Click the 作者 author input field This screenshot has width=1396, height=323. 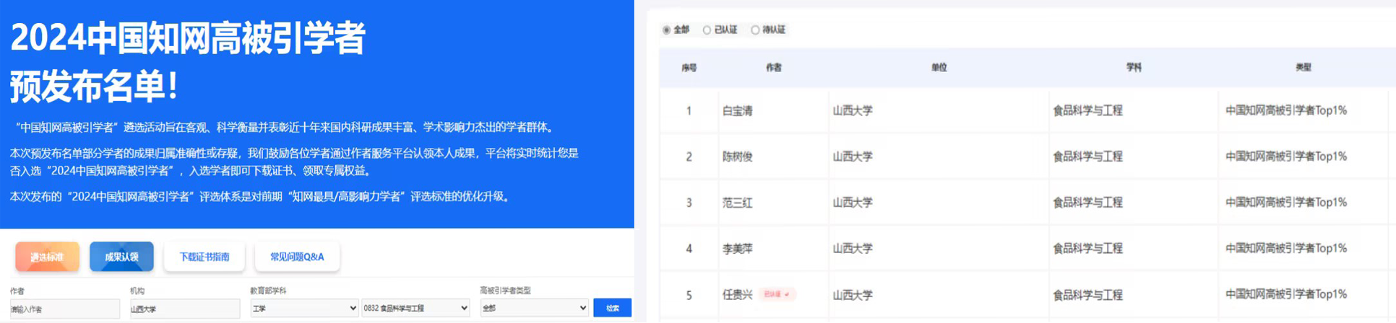click(64, 309)
